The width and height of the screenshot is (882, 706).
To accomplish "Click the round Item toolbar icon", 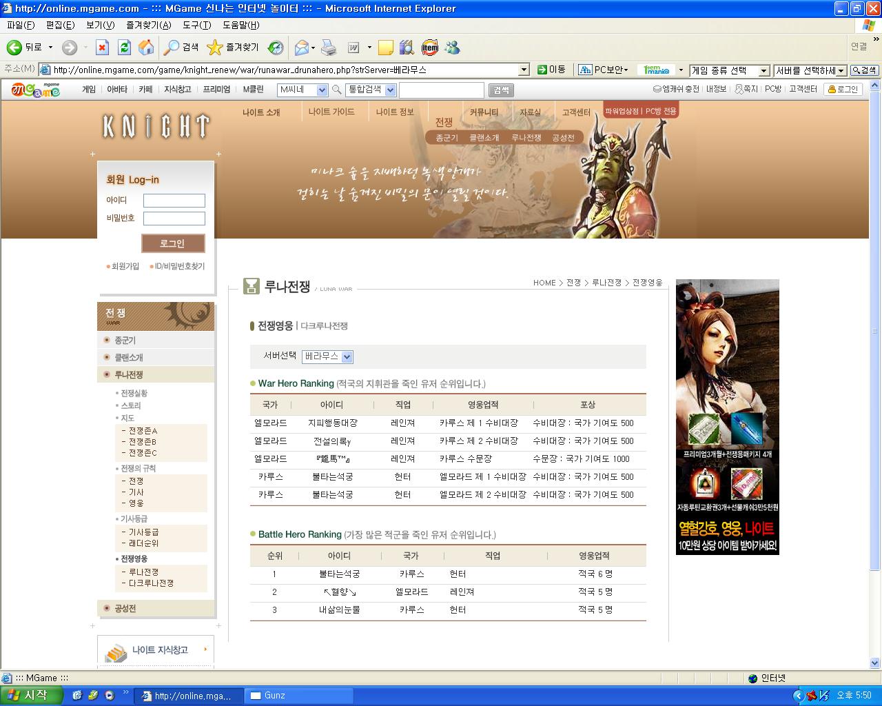I will point(430,47).
